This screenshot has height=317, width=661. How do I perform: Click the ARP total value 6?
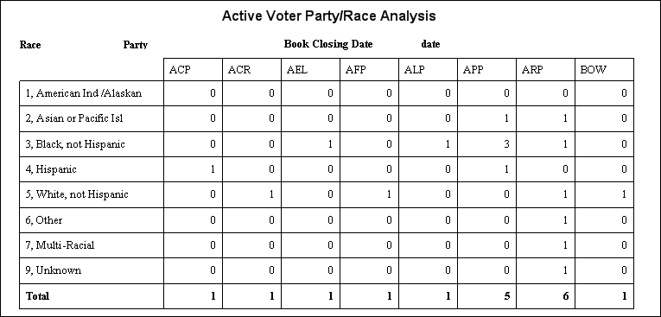click(x=565, y=296)
